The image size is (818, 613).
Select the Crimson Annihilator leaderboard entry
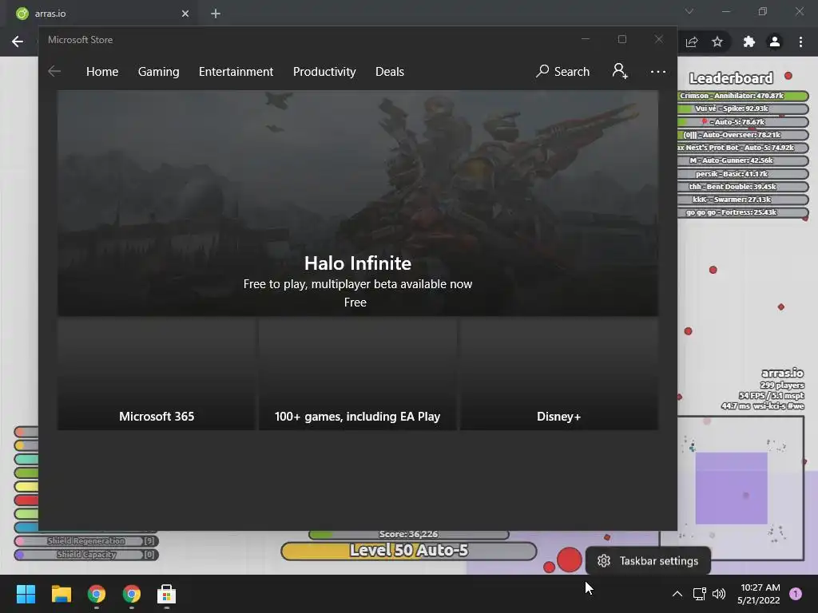pos(743,96)
